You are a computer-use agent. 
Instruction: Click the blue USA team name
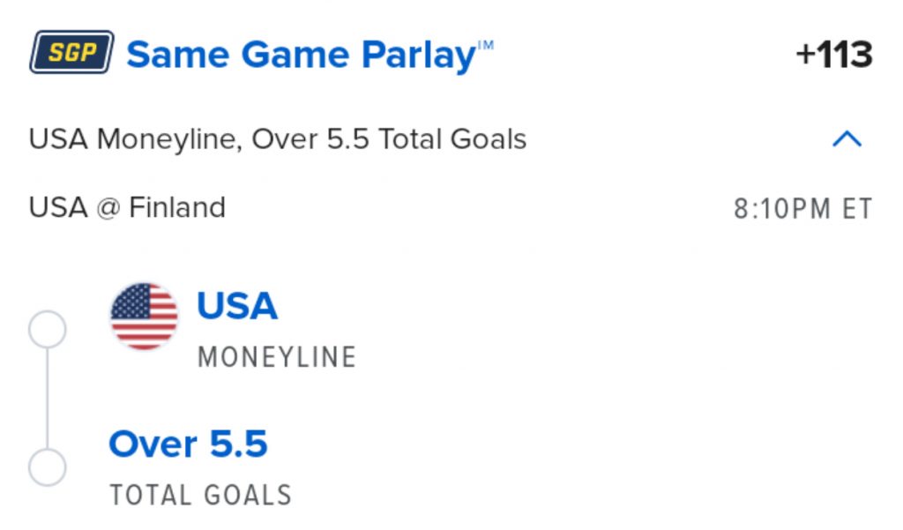[236, 306]
